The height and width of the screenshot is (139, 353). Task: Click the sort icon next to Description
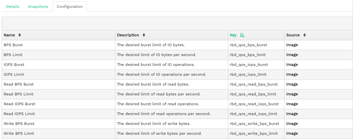click(144, 35)
